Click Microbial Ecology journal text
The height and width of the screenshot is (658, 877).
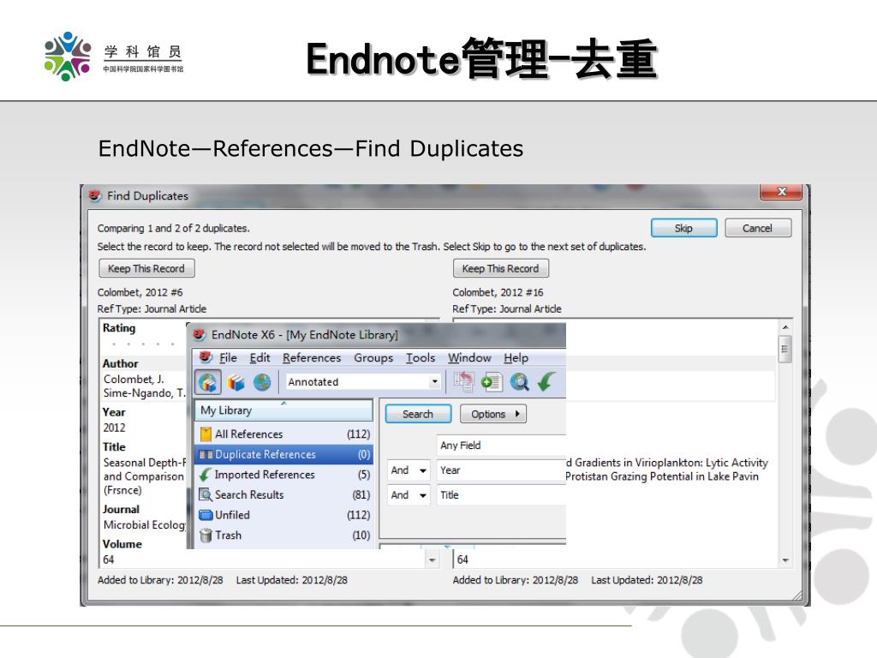[144, 525]
